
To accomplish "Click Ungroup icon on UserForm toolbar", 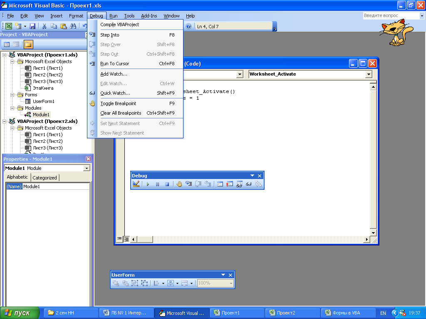I will [144, 283].
